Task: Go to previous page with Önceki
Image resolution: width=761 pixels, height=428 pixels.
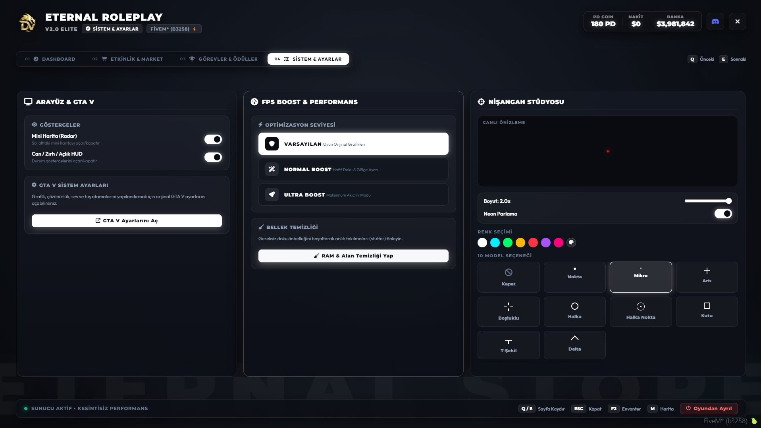Action: pyautogui.click(x=701, y=59)
